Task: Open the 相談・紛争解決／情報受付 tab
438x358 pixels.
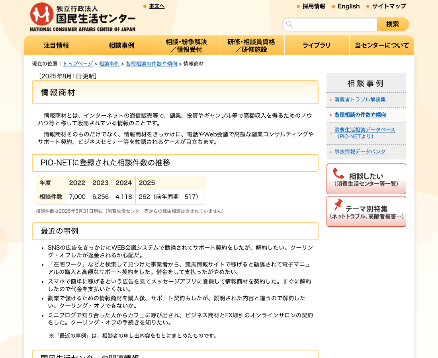Action: click(187, 45)
